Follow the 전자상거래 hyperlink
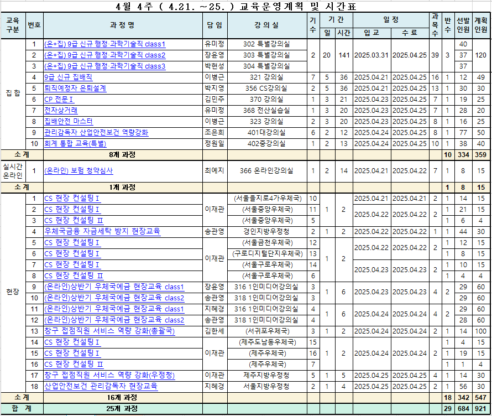This screenshot has height=416, width=492. pyautogui.click(x=61, y=111)
